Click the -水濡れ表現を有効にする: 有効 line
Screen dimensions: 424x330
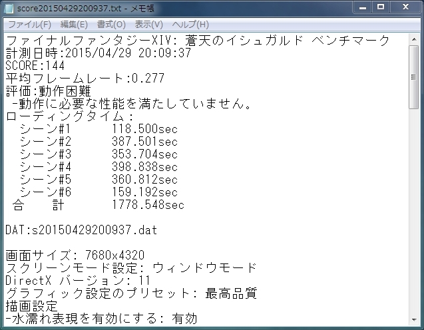click(101, 319)
